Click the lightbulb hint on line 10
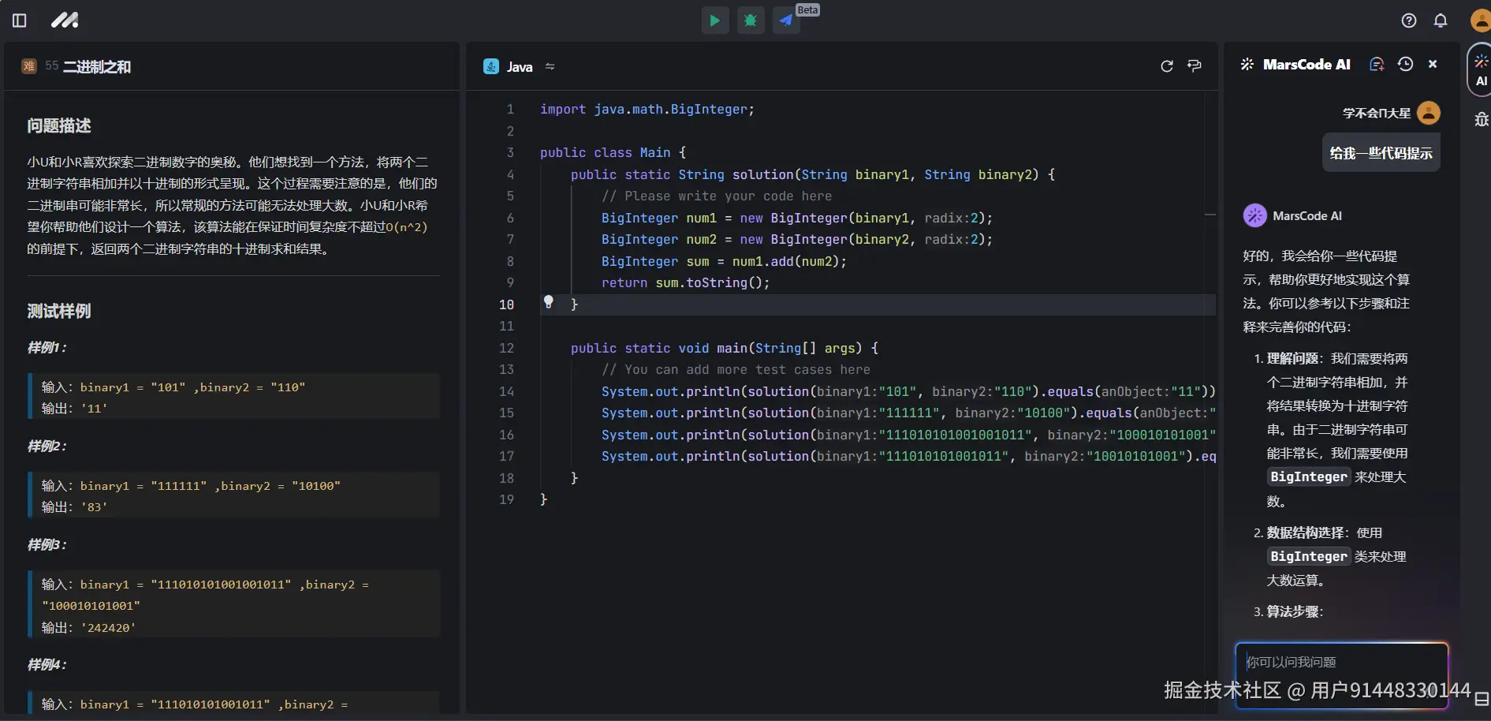The height and width of the screenshot is (721, 1491). pyautogui.click(x=549, y=302)
